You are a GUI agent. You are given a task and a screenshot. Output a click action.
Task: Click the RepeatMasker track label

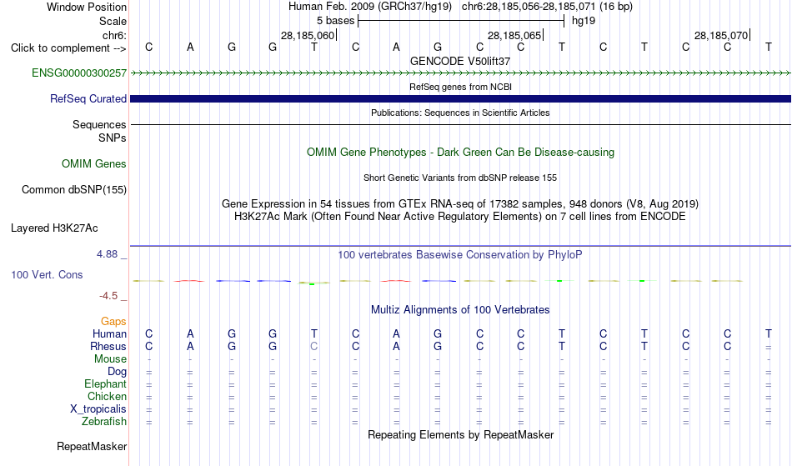92,446
